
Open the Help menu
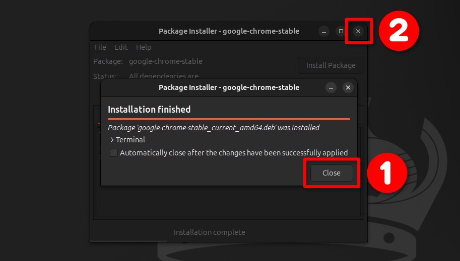[144, 47]
